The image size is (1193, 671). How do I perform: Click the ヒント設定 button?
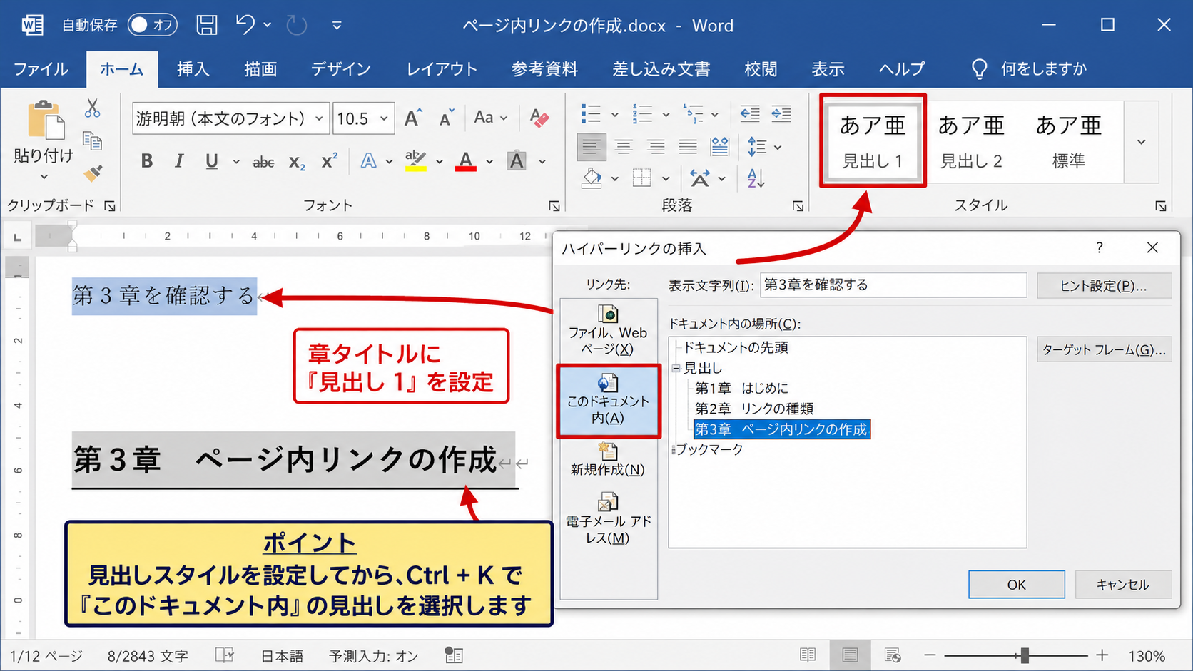(x=1104, y=286)
